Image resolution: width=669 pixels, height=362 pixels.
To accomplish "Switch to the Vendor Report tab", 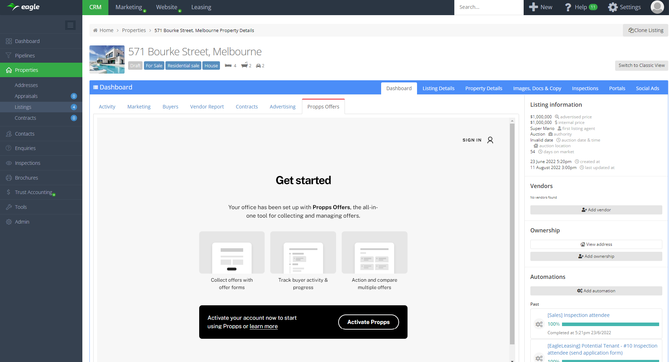I will [207, 107].
